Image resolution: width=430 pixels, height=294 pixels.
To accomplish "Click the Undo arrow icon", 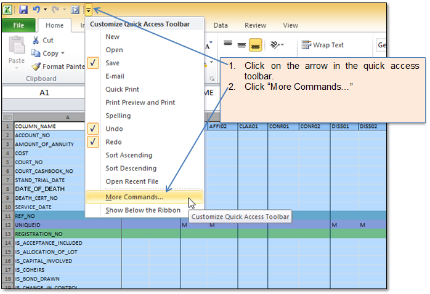I will [36, 10].
